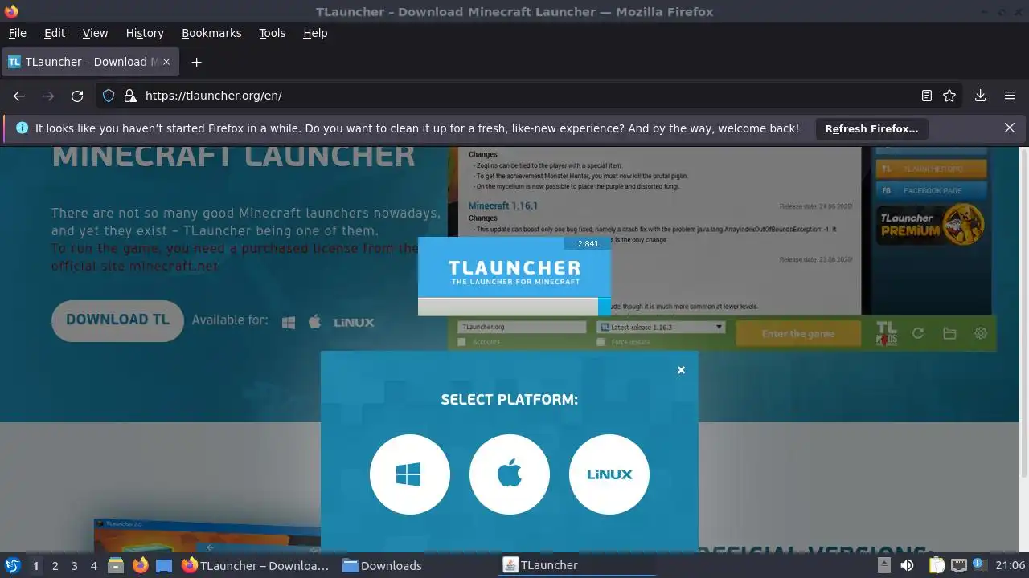Open the Bookmarks menu
This screenshot has width=1029, height=578.
tap(211, 33)
